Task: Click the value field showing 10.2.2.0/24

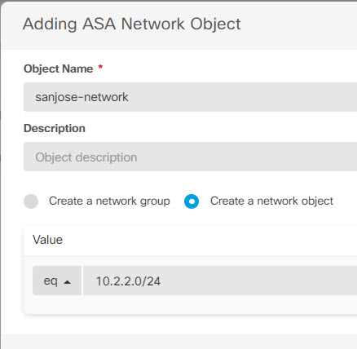Action: point(220,281)
